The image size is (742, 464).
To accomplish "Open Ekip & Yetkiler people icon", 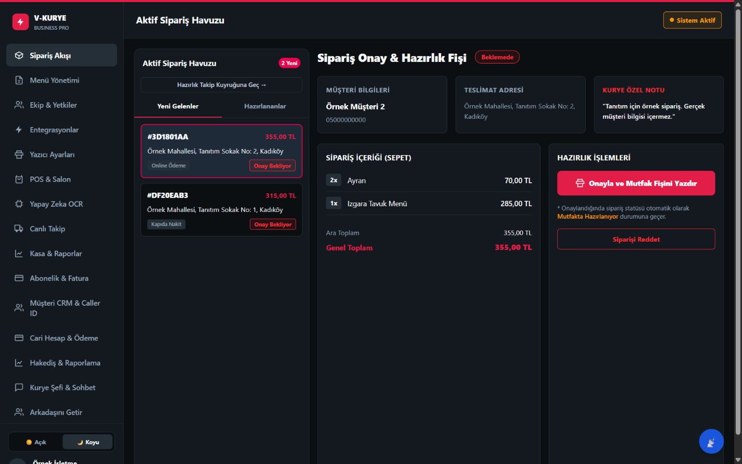I will point(19,105).
